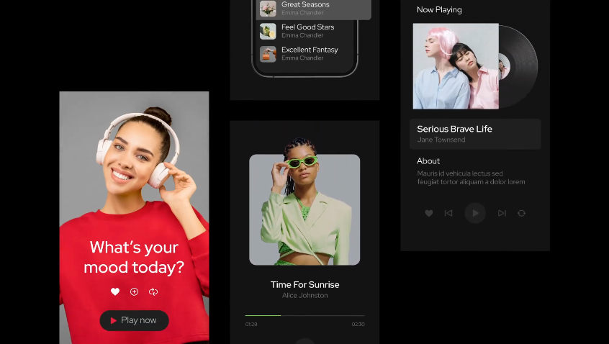This screenshot has height=344, width=609.
Task: Click the plus circle add icon
Action: (x=134, y=291)
